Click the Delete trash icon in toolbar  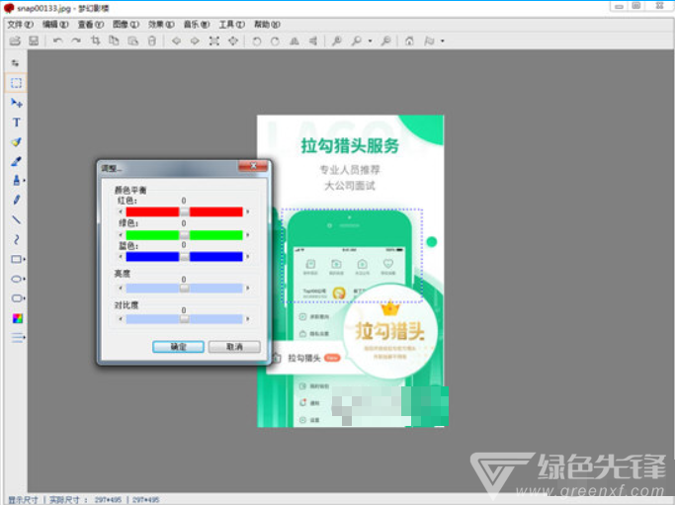point(152,41)
